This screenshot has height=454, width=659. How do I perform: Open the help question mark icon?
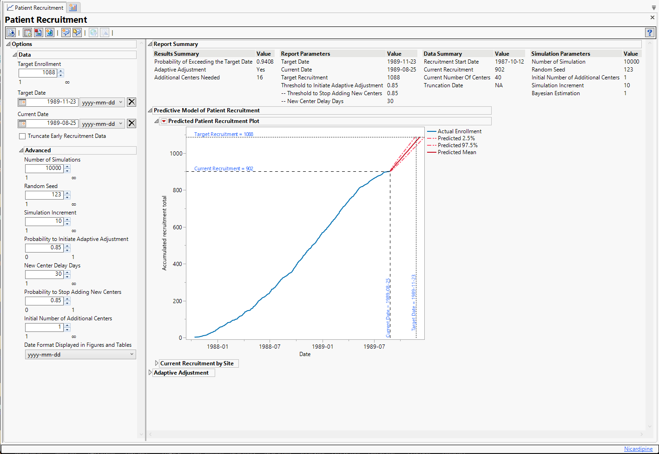pos(650,32)
